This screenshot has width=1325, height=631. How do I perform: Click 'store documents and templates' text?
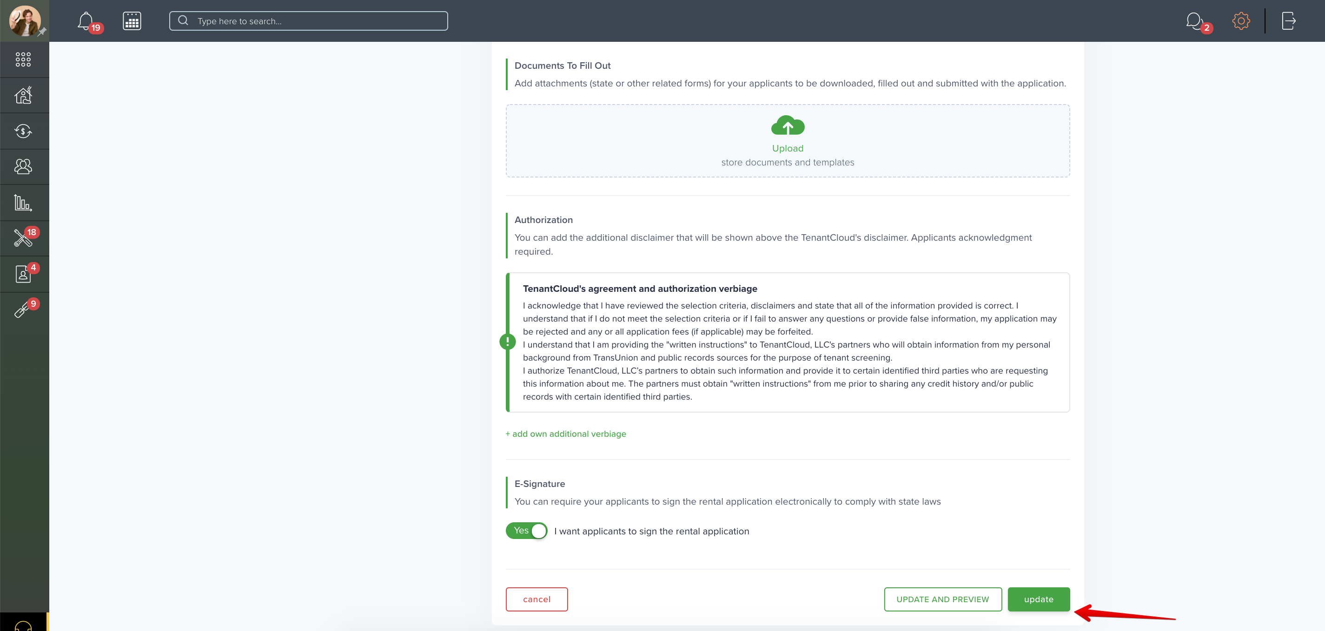(788, 163)
